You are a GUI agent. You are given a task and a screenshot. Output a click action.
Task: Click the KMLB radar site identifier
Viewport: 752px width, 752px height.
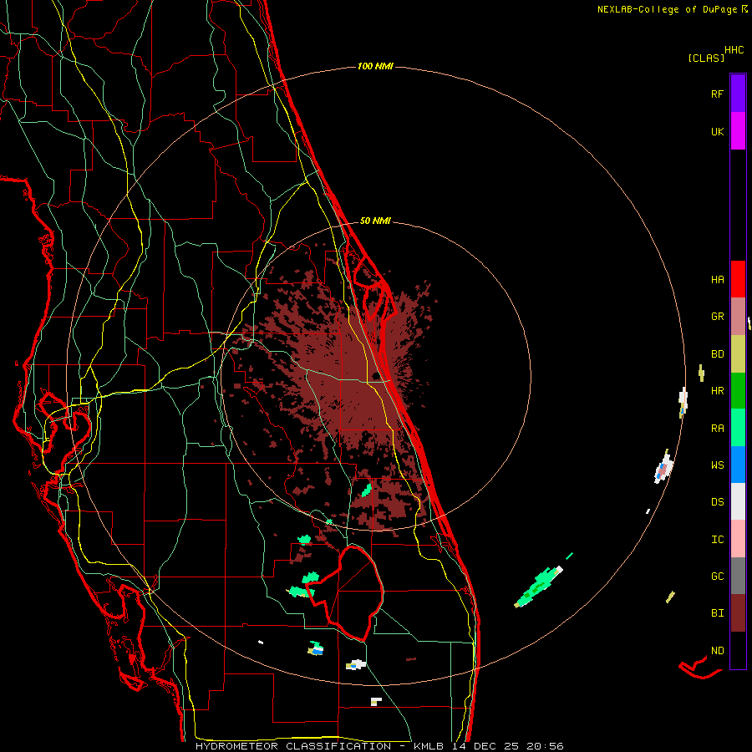point(430,746)
